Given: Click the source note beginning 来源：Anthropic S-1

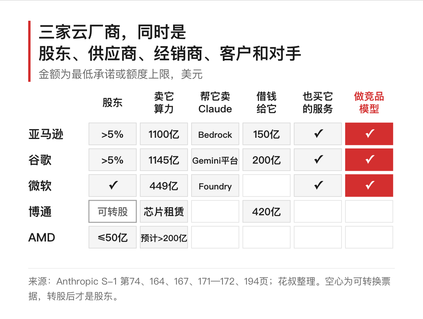Looking at the screenshot, I should (x=210, y=289).
